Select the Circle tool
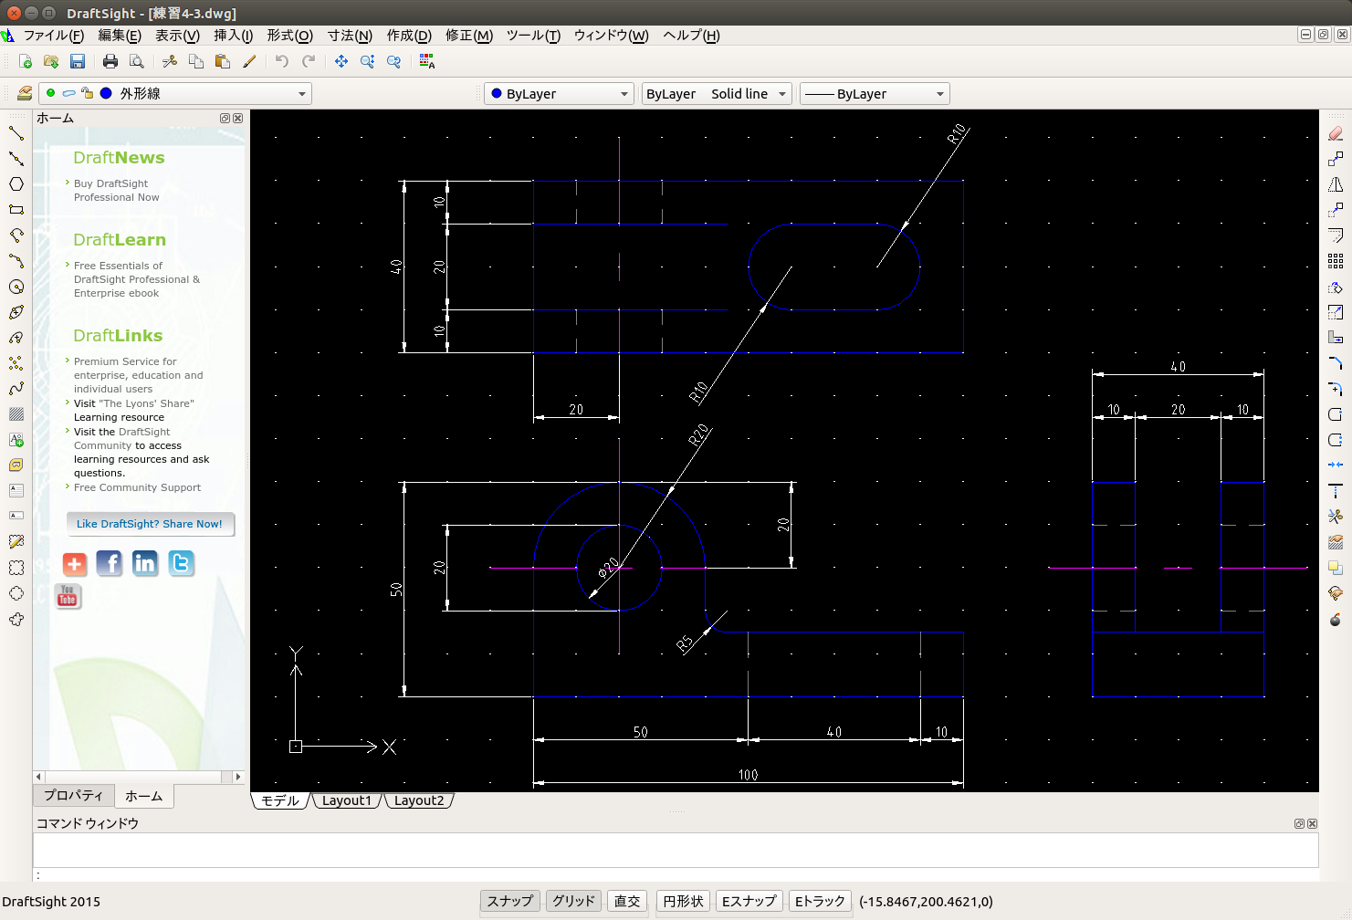 [x=16, y=287]
